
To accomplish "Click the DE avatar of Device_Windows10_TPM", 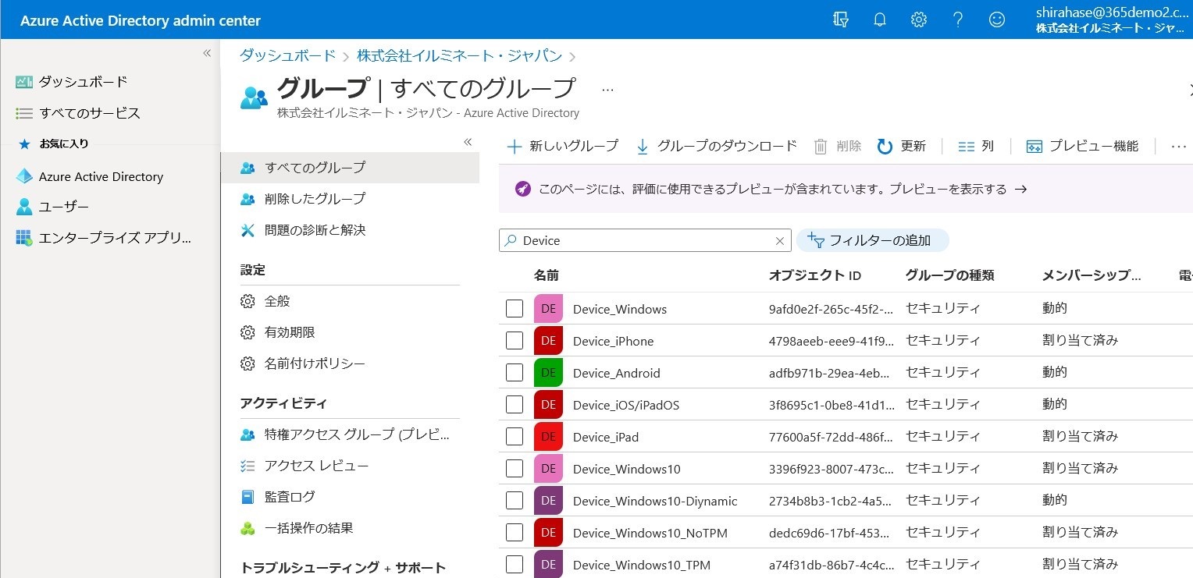I will (548, 565).
